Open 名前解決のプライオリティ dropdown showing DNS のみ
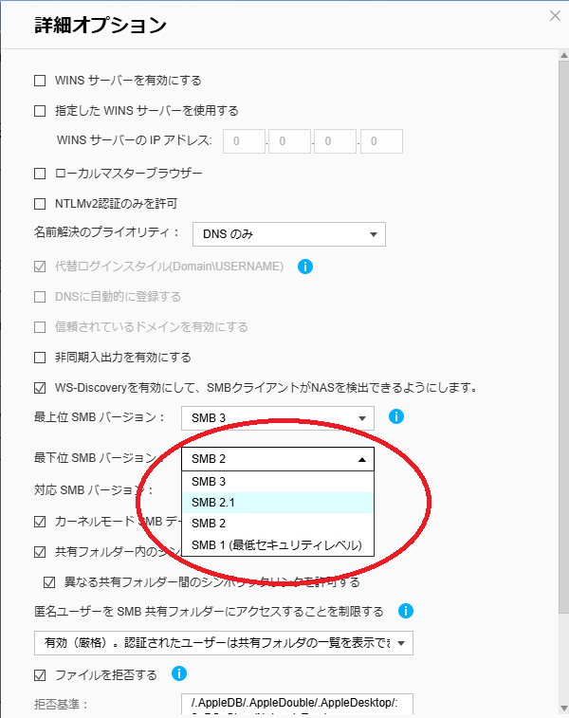 click(x=289, y=234)
